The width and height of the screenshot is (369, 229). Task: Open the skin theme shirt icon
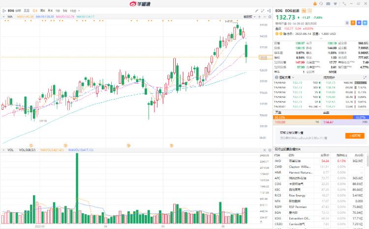pos(335,4)
